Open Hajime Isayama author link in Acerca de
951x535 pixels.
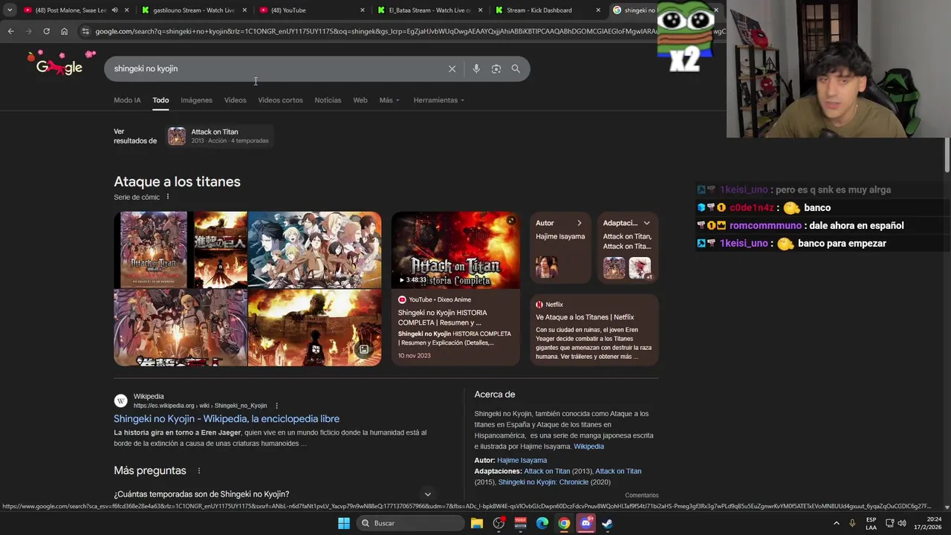(x=522, y=461)
